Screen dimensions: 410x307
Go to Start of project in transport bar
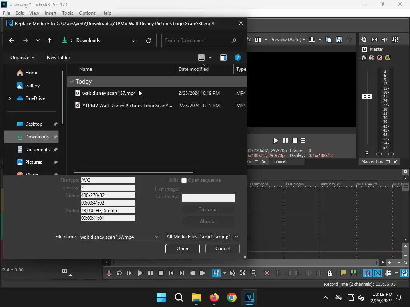[x=171, y=273]
